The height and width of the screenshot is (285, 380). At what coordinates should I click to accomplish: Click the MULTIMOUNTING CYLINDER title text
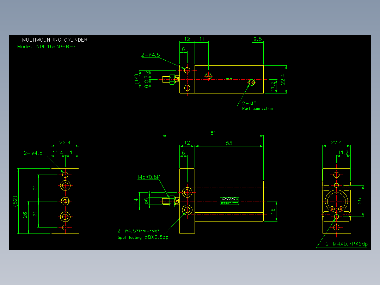(x=55, y=40)
